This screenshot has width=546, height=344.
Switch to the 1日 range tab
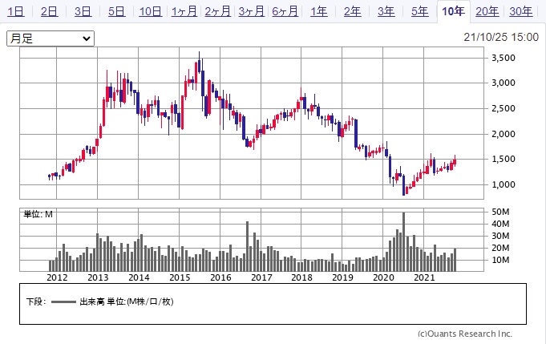[16, 11]
